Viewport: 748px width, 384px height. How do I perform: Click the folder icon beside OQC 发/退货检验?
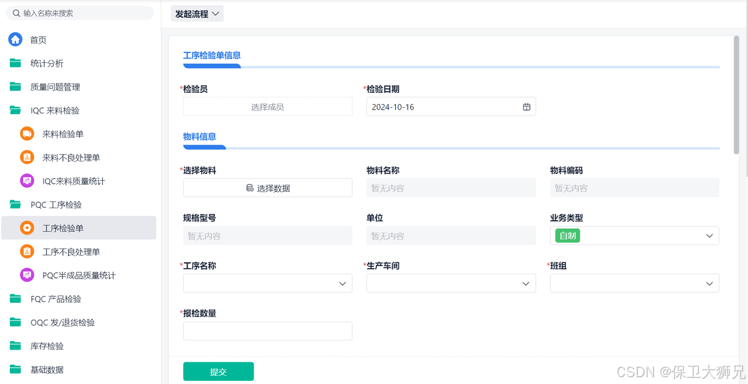(15, 322)
